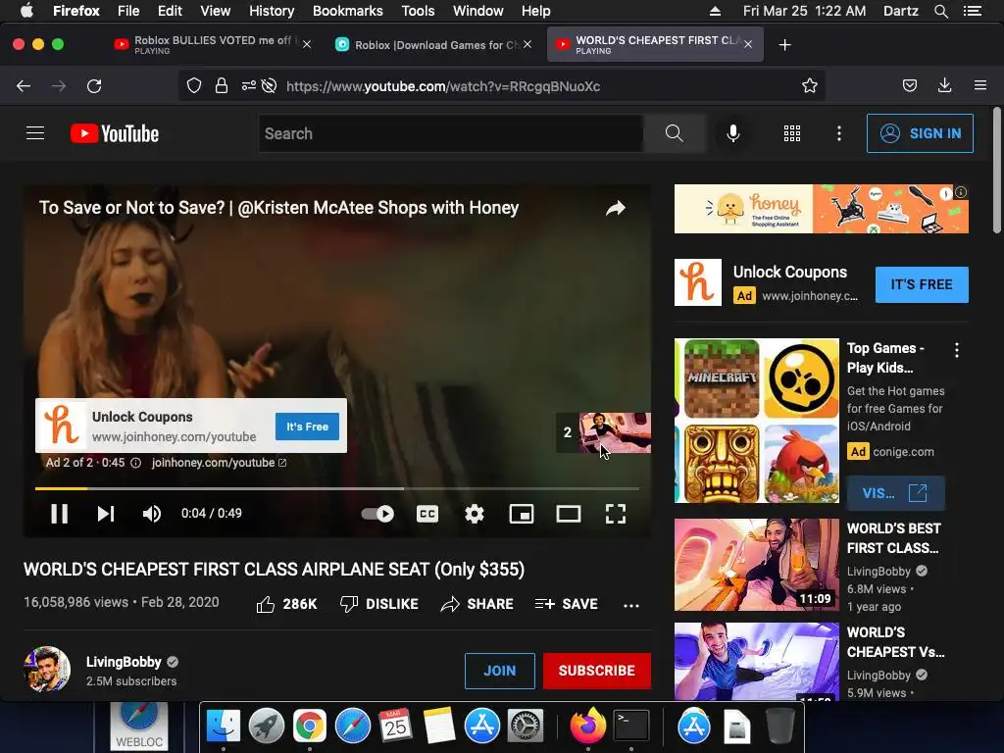Open the site permissions icon
Image resolution: width=1004 pixels, height=753 pixels.
(x=248, y=86)
